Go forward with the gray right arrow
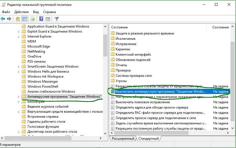Screen dimensions: 236x148 [9, 19]
